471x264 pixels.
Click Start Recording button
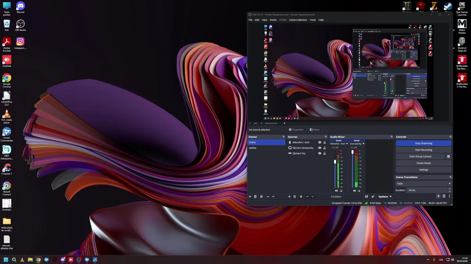click(x=424, y=150)
